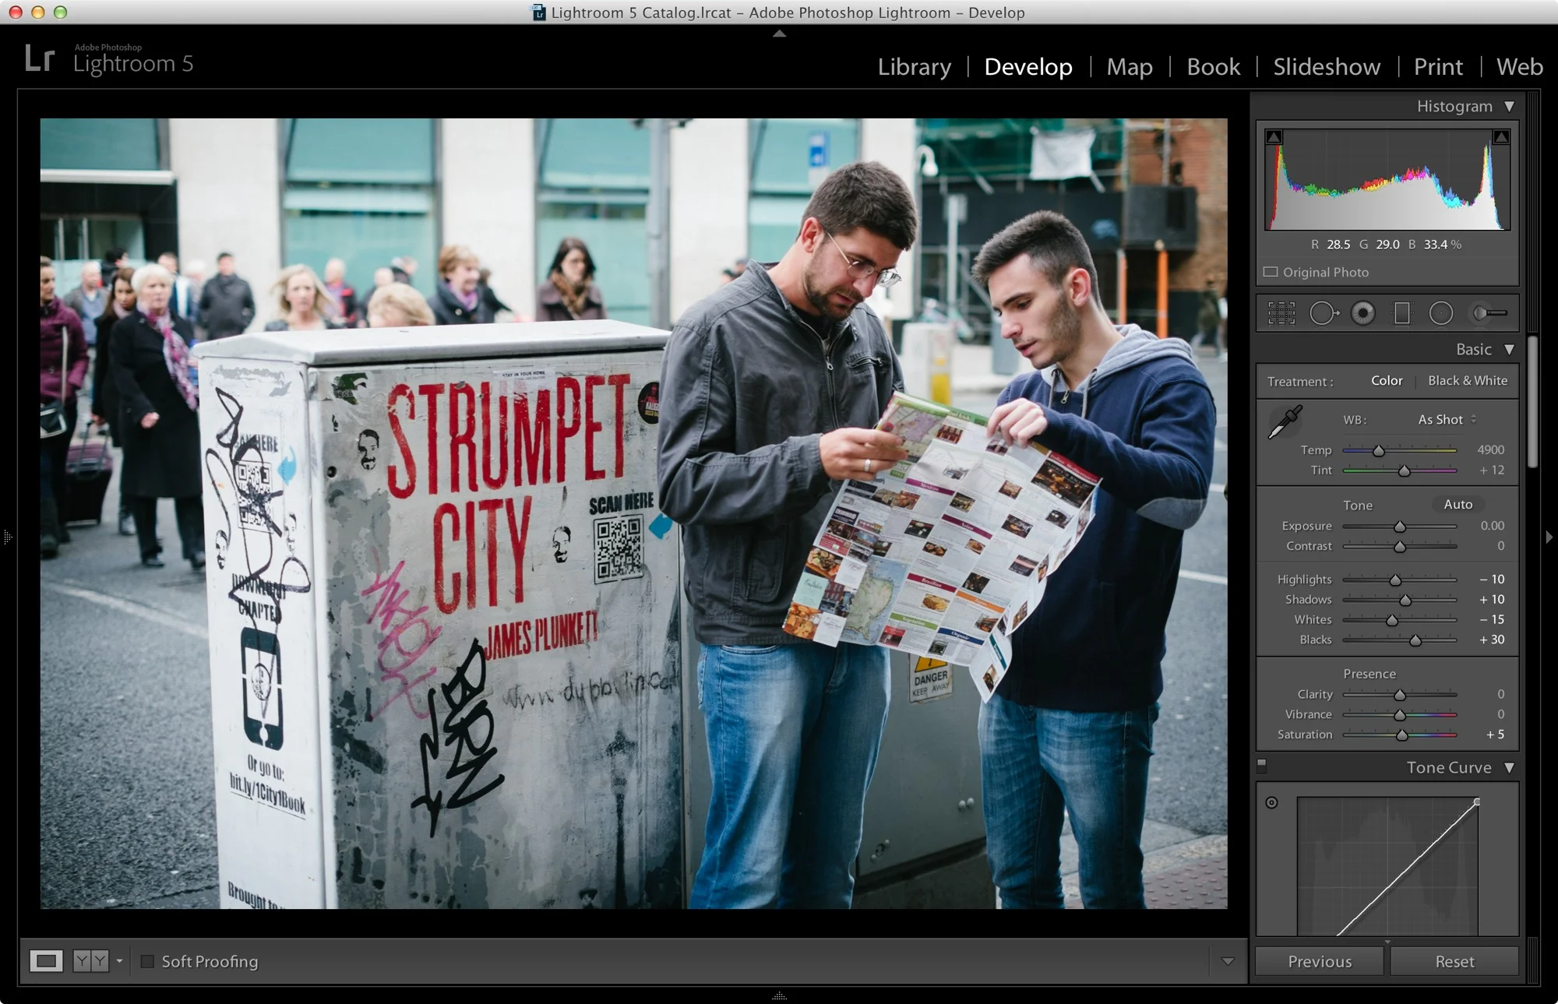
Task: Collapse the Basic panel
Action: click(x=1510, y=349)
